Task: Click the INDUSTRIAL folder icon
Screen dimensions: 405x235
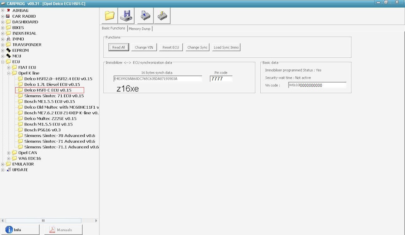Action: pyautogui.click(x=8, y=33)
